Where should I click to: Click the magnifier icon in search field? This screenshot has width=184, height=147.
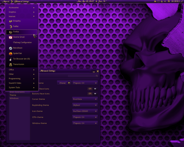[x=97, y=76]
